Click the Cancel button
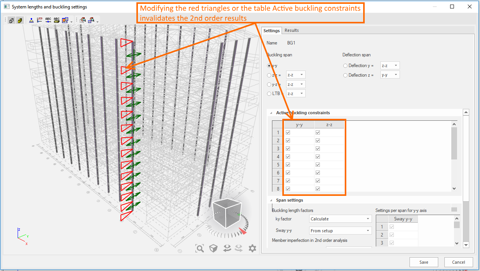The width and height of the screenshot is (480, 271). pyautogui.click(x=459, y=262)
